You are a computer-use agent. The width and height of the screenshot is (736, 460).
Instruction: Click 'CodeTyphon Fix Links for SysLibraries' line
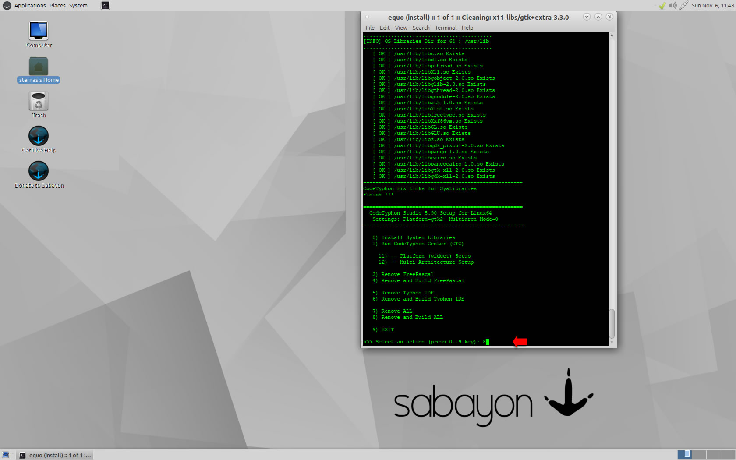click(420, 188)
